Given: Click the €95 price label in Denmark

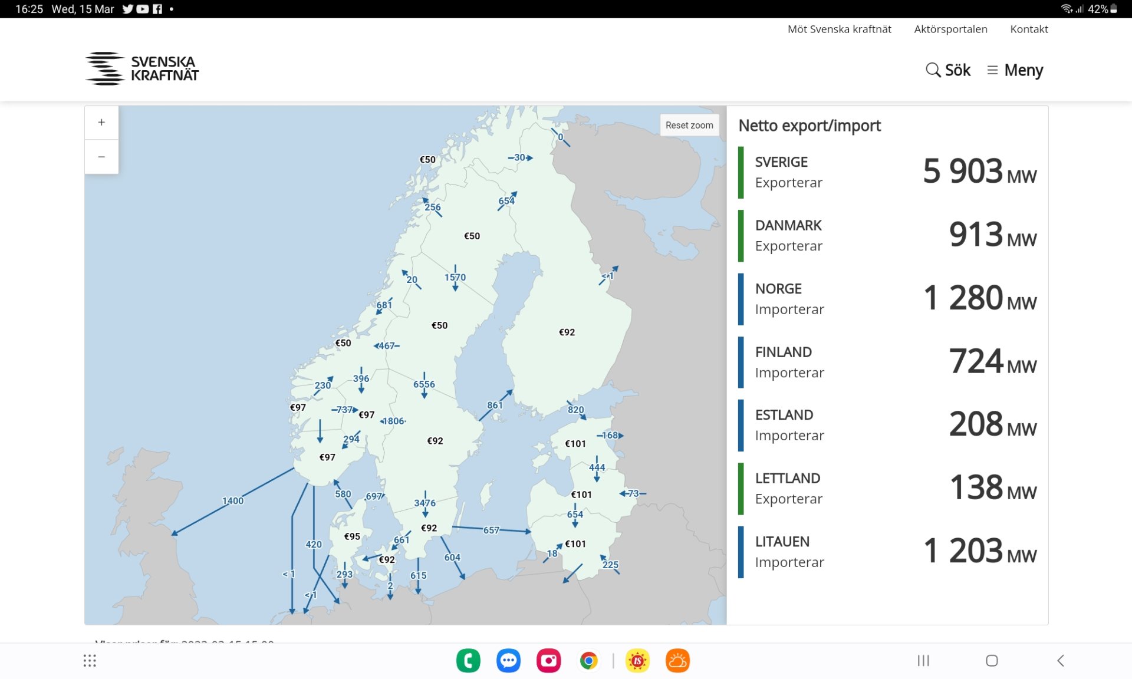Looking at the screenshot, I should coord(352,536).
